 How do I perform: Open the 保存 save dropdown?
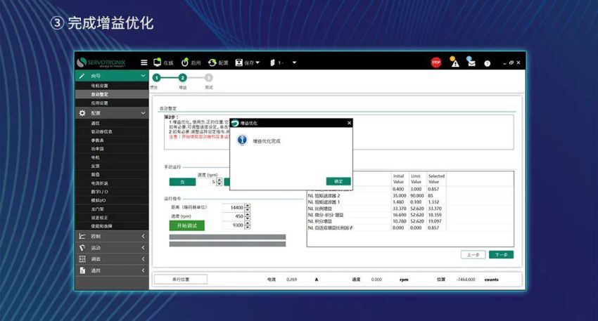click(248, 63)
